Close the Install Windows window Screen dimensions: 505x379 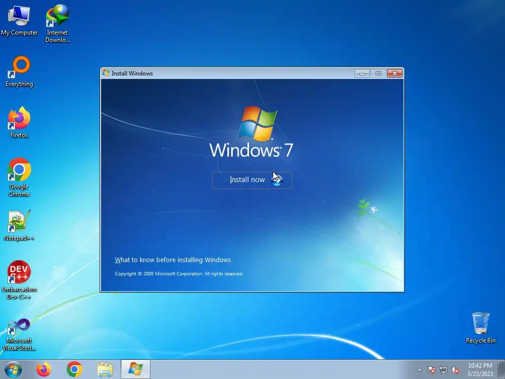coord(395,74)
